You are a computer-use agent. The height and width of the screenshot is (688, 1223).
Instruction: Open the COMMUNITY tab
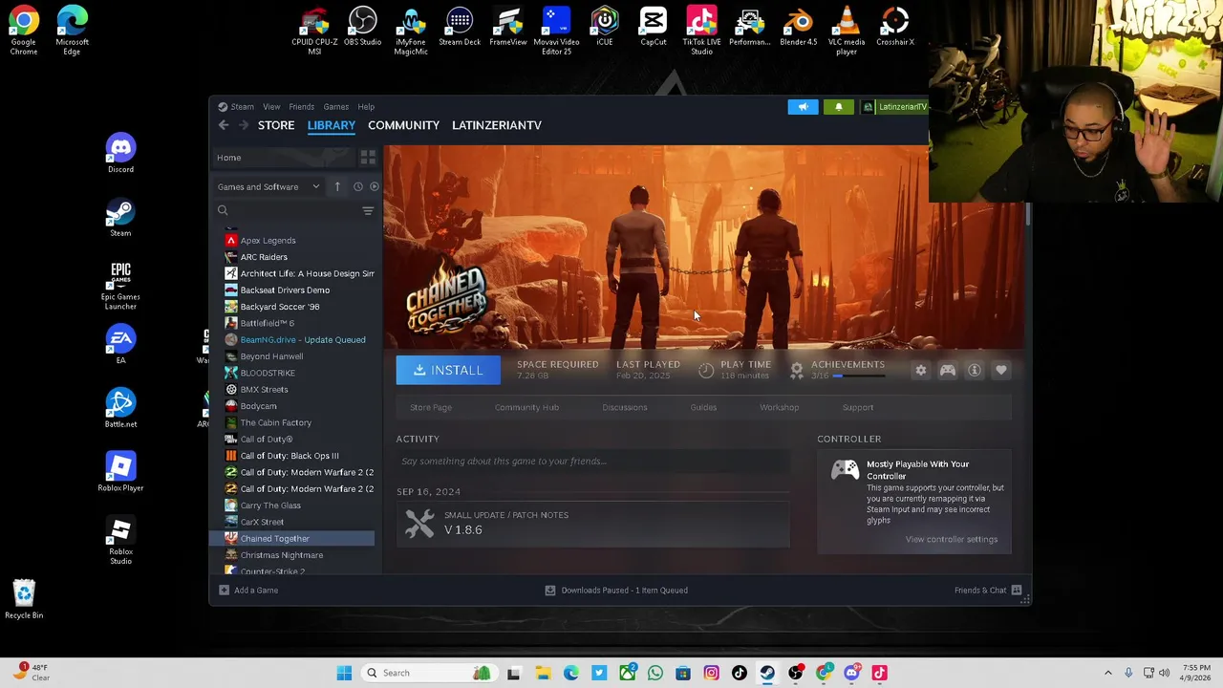tap(403, 125)
